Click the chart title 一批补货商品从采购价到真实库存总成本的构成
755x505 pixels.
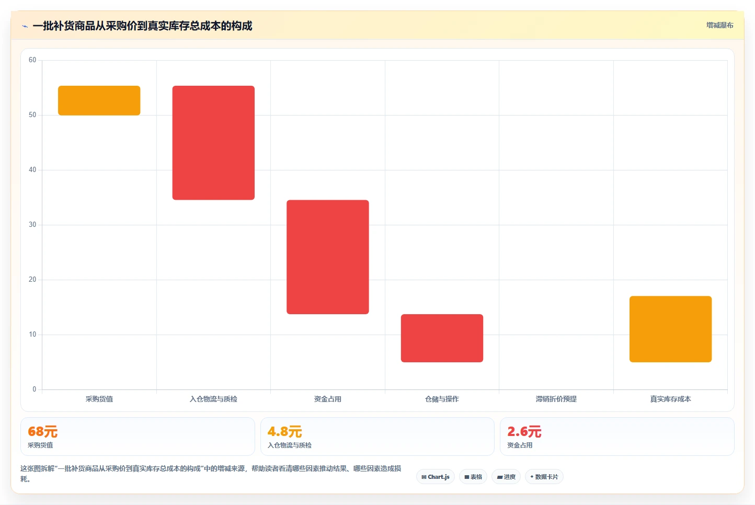pyautogui.click(x=142, y=26)
